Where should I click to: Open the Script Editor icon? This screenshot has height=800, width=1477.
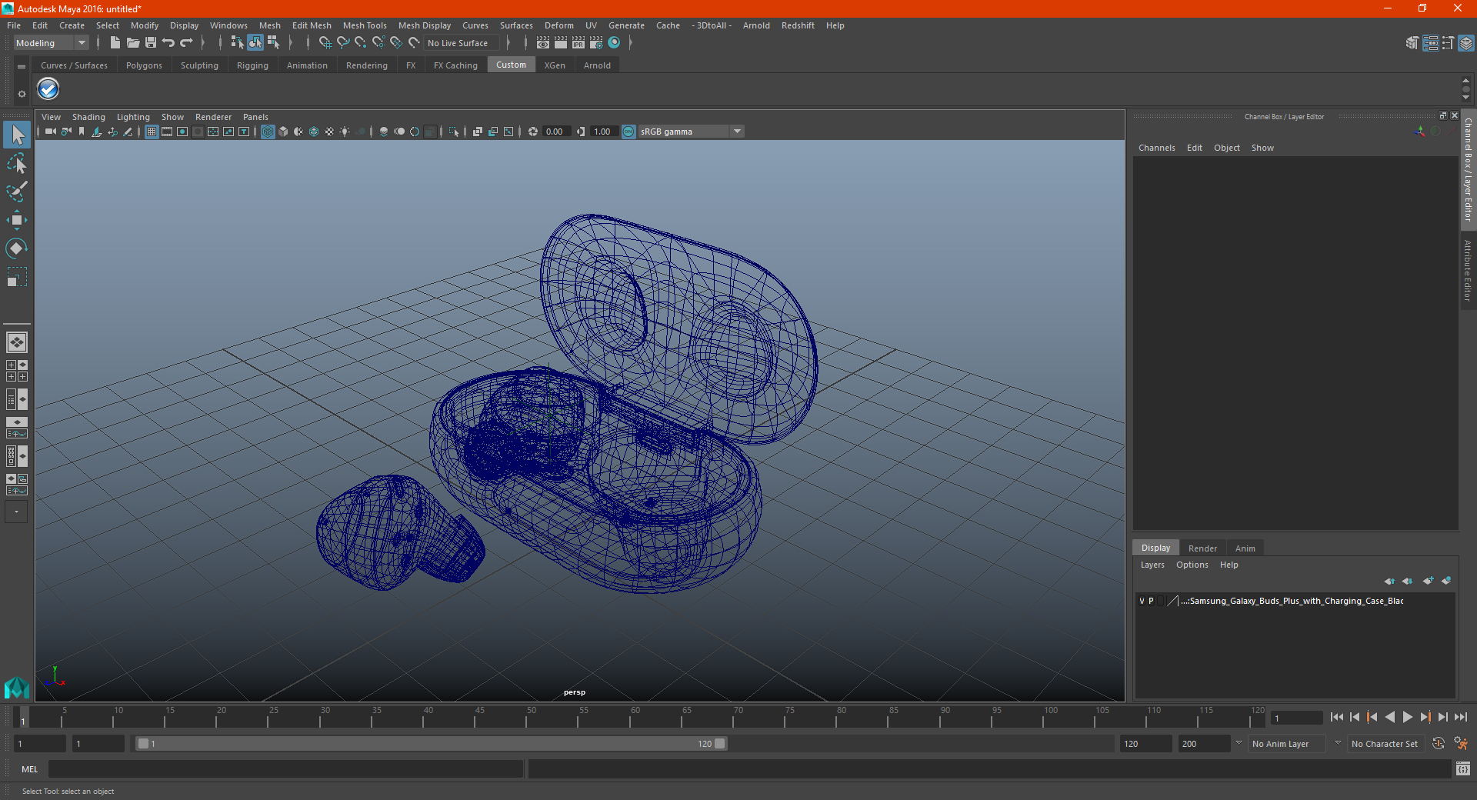1463,768
